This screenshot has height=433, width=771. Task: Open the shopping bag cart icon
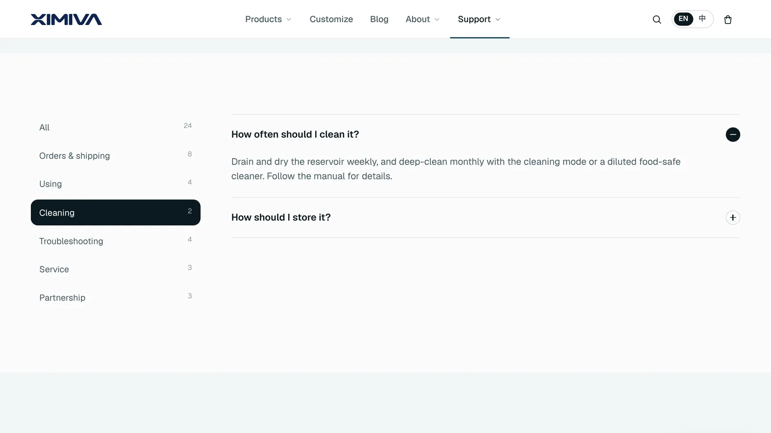click(728, 19)
